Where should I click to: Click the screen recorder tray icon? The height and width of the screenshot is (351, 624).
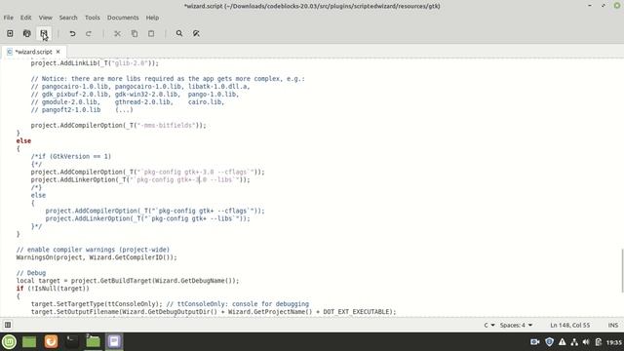[535, 342]
